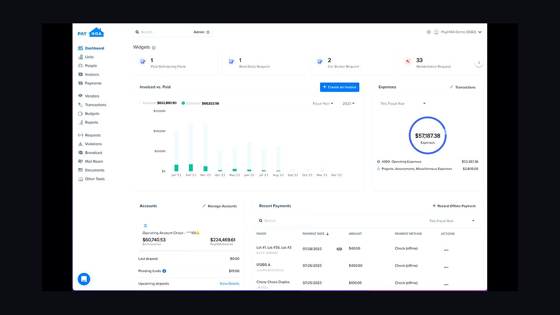Image resolution: width=560 pixels, height=315 pixels.
Task: Click Manage Accounts link
Action: click(x=219, y=206)
